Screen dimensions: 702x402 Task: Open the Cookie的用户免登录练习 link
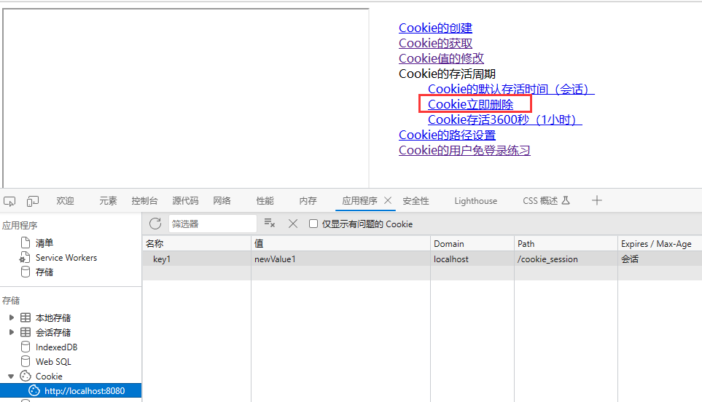coord(464,150)
